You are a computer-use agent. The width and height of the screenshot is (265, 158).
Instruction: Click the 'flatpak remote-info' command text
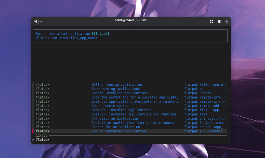tap(203, 97)
